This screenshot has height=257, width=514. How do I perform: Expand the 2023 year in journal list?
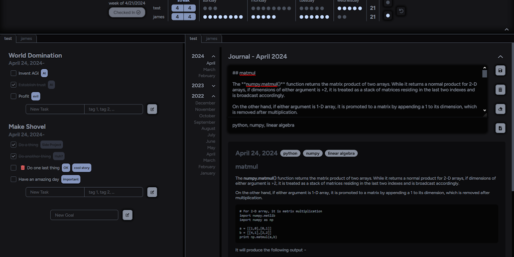coord(213,86)
